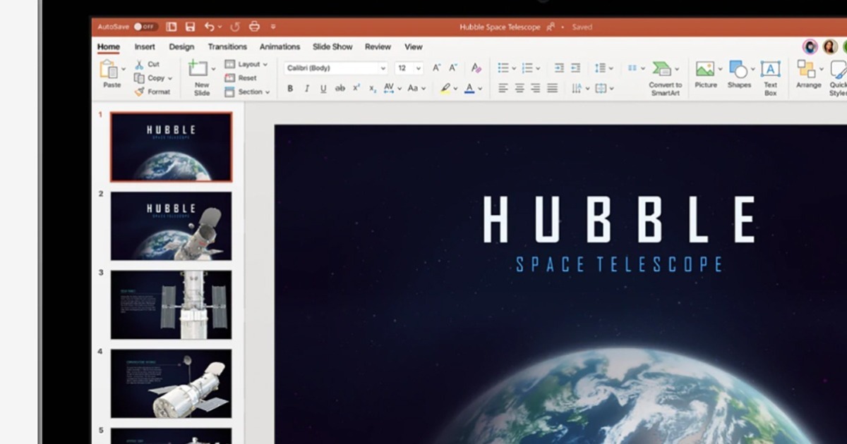Toggle Italic formatting

click(306, 89)
